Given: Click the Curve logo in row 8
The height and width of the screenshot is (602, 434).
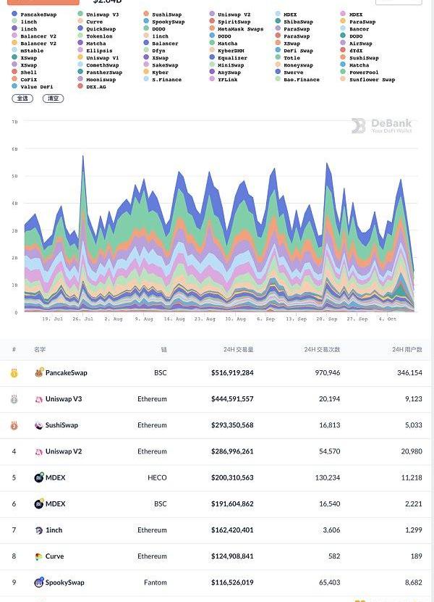Looking at the screenshot, I should (x=39, y=556).
